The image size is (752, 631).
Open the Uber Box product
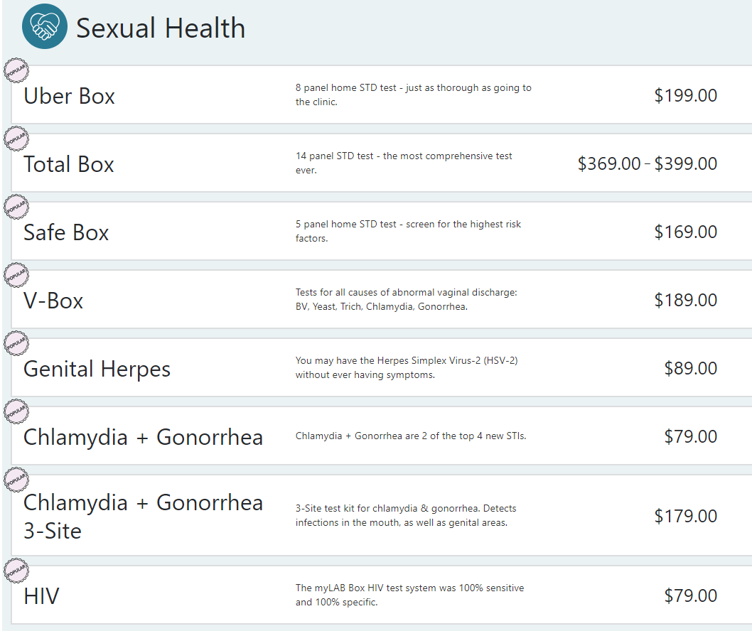tap(69, 96)
